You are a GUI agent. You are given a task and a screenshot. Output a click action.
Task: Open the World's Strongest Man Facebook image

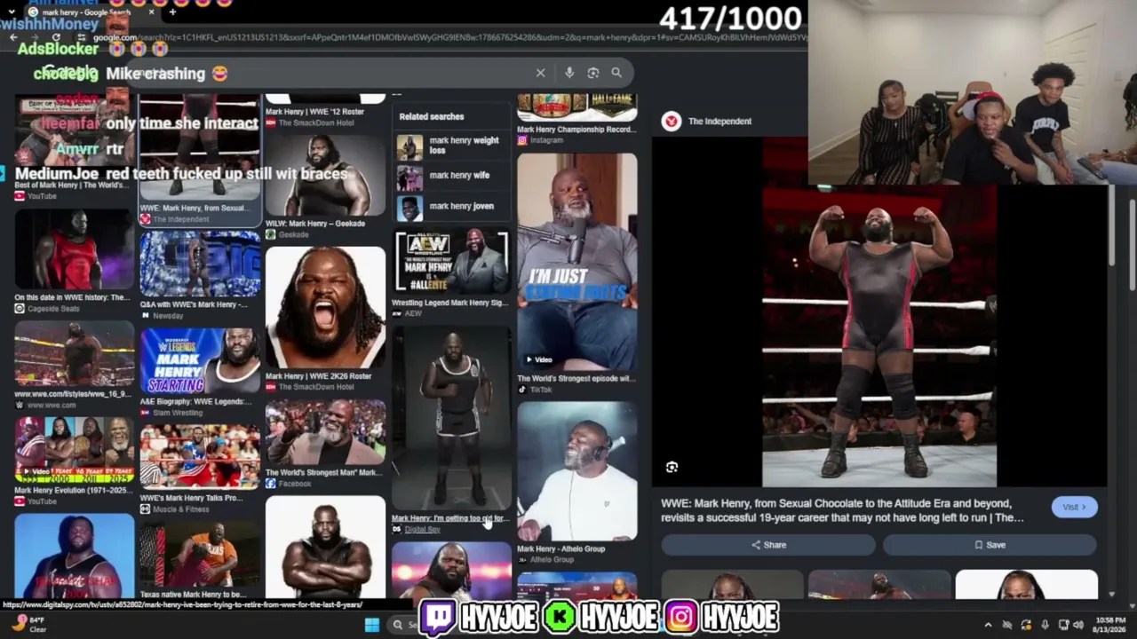tap(325, 432)
